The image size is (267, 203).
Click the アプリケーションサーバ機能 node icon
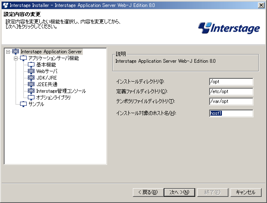(x=23, y=58)
